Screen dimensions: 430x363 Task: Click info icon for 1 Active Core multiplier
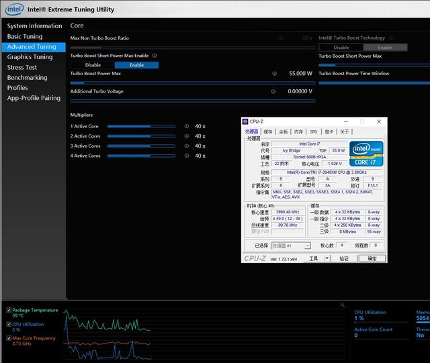[x=187, y=126]
